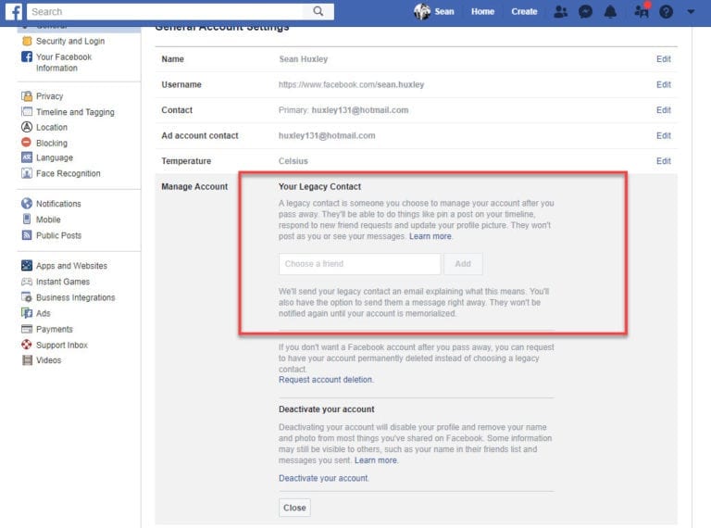Click the Payments card icon
711x528 pixels.
[27, 329]
